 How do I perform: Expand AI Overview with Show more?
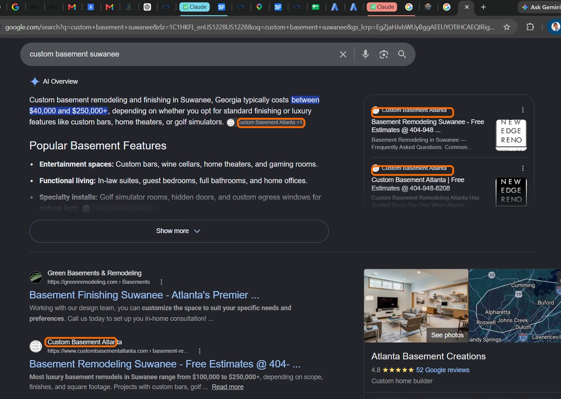click(179, 231)
